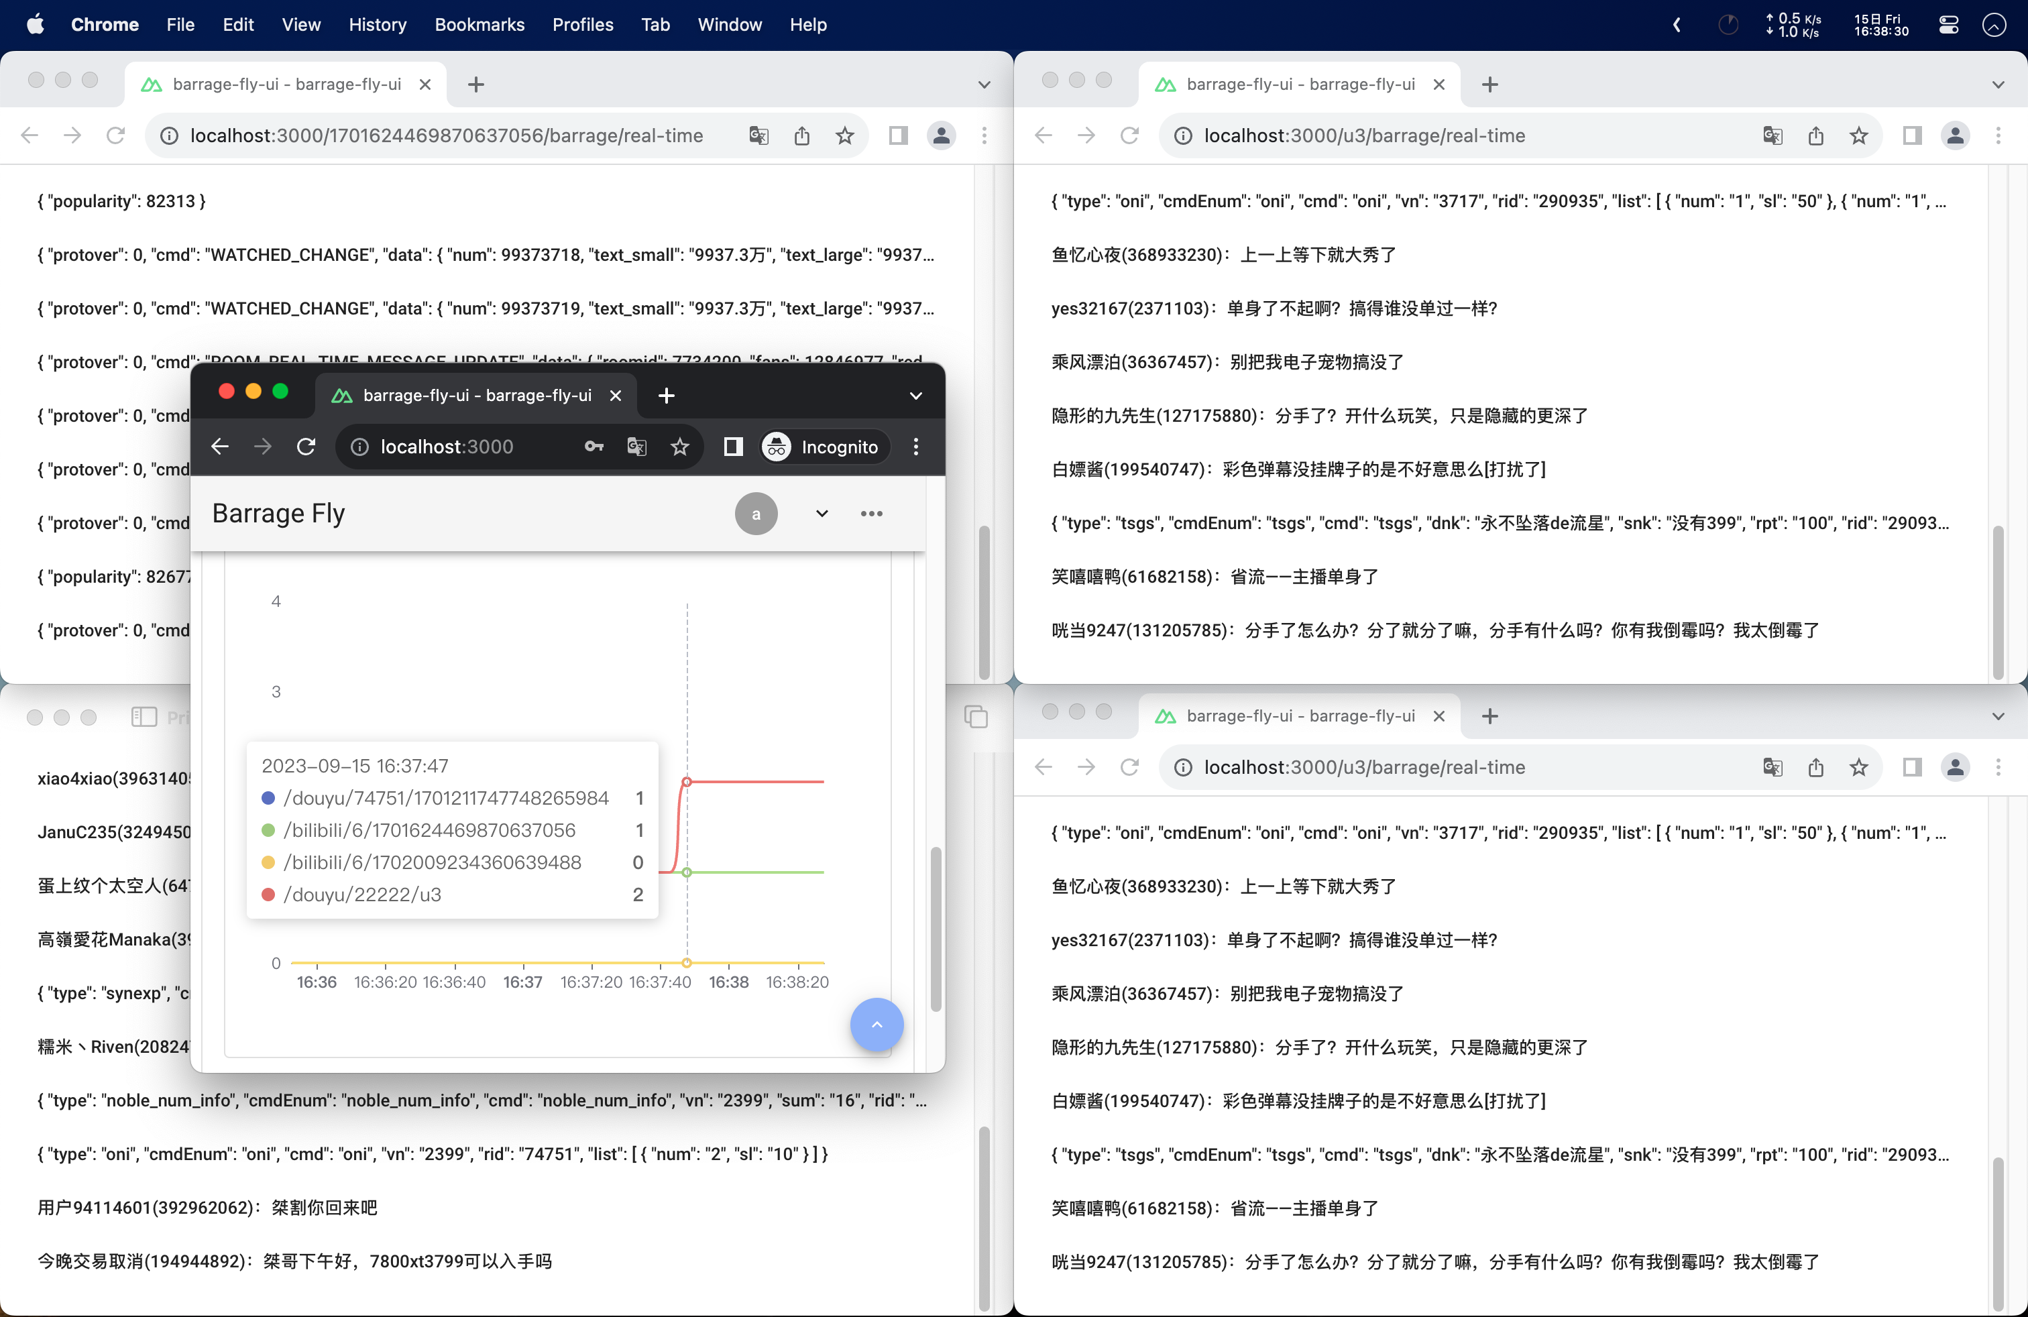Reload the Incognito localhost:3000 page

(x=306, y=447)
